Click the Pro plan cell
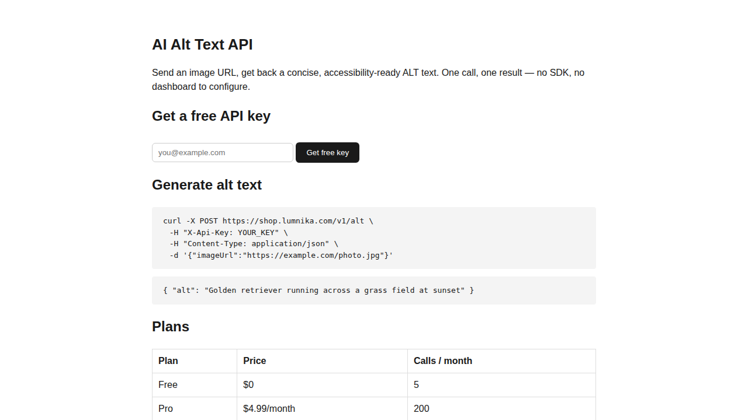 pyautogui.click(x=195, y=408)
